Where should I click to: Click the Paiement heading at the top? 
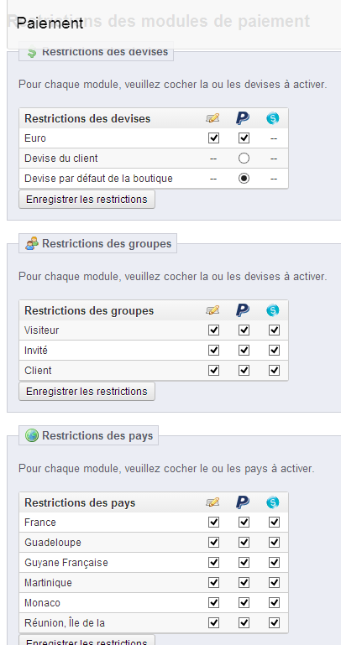pos(50,23)
